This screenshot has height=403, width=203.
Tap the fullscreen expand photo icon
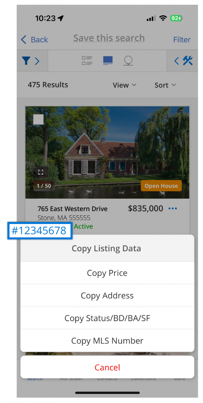41,172
